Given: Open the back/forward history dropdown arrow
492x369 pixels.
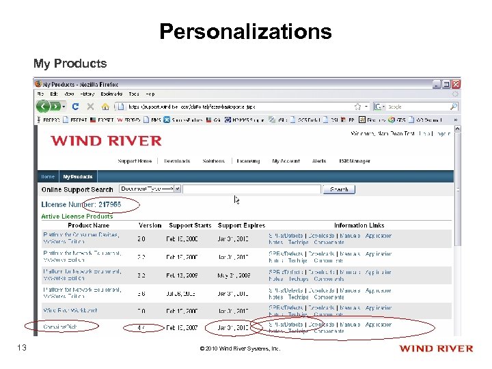Looking at the screenshot, I should coord(64,107).
